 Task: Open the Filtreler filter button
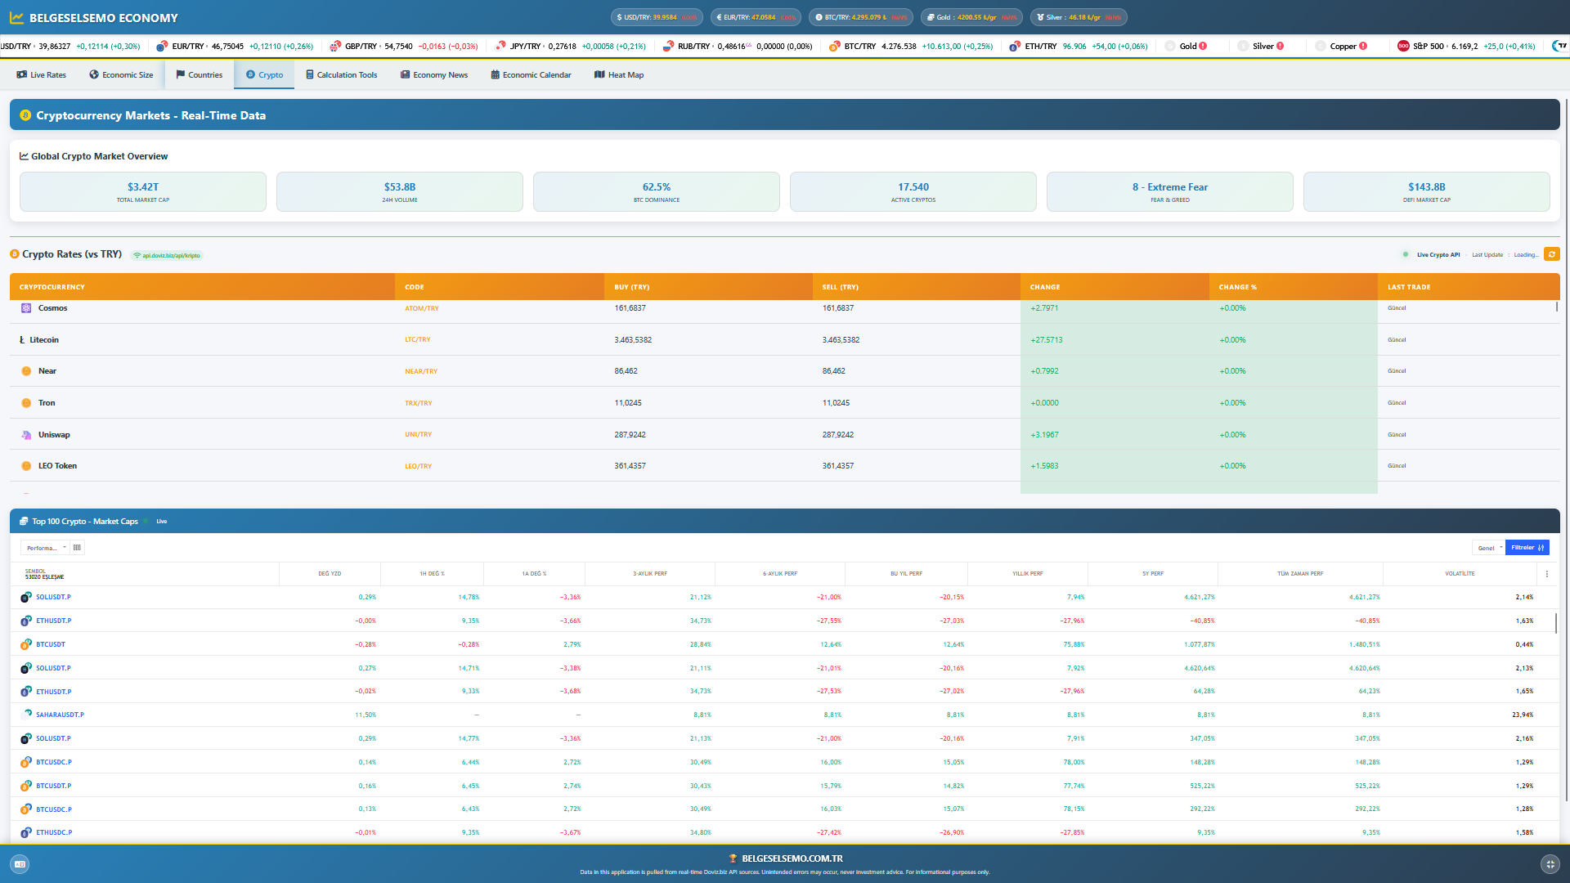[x=1527, y=548]
